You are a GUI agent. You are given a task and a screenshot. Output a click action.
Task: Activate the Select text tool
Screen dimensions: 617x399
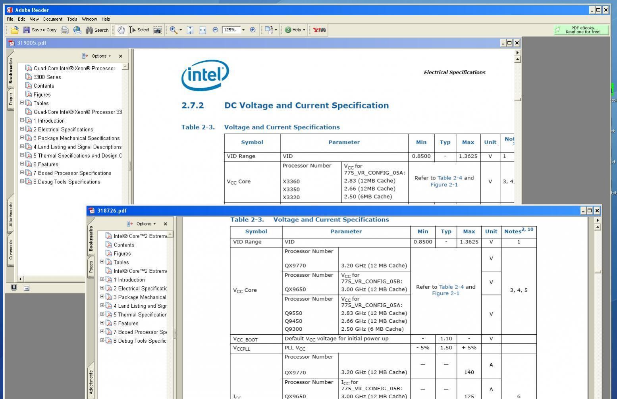(139, 30)
